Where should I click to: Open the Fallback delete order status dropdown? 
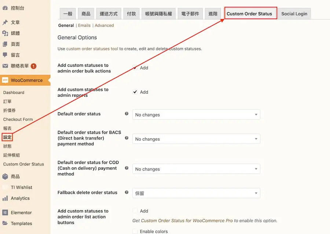point(196,193)
